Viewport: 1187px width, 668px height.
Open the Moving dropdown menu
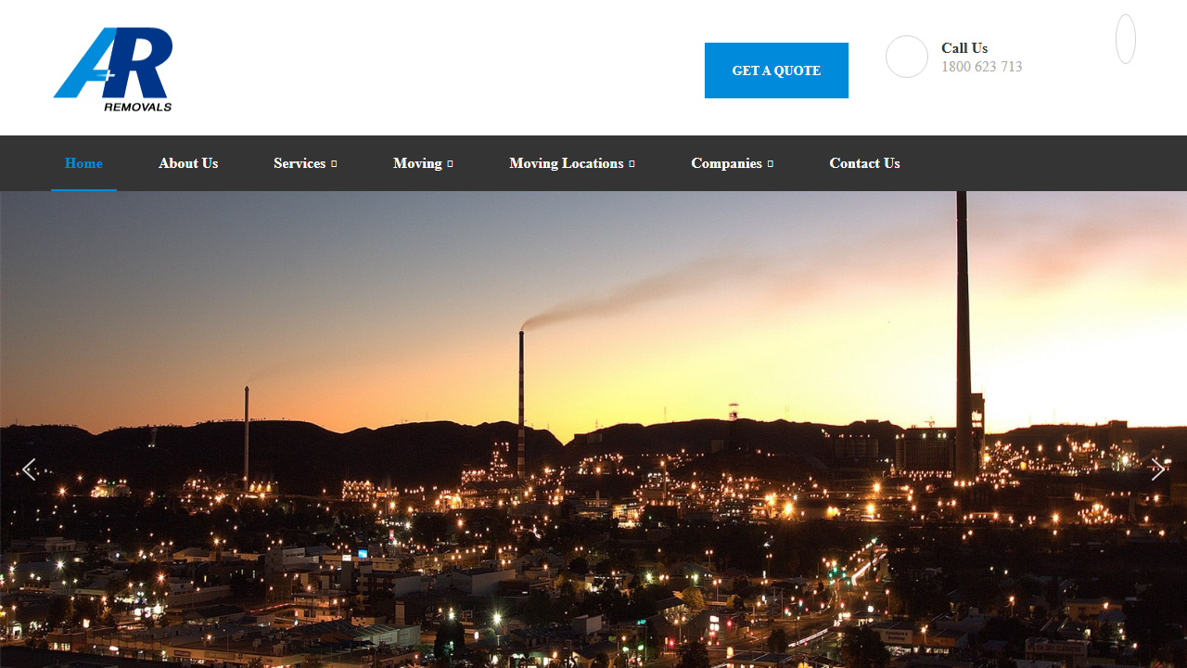[417, 163]
